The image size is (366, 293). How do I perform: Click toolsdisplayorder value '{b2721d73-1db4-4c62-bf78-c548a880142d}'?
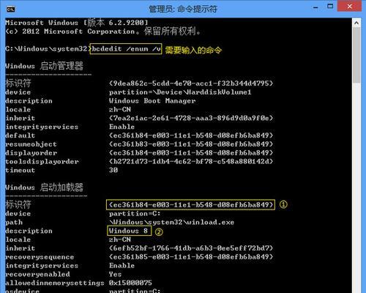coord(191,161)
